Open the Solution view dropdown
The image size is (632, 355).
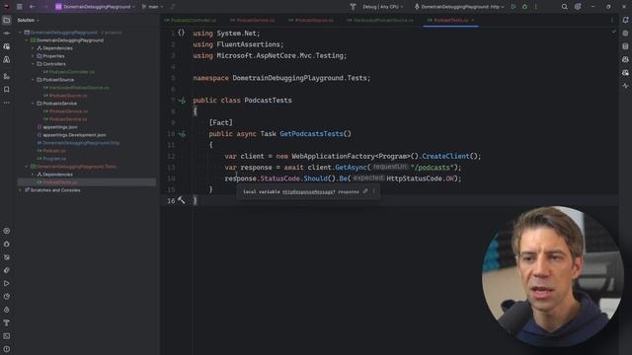(x=29, y=20)
